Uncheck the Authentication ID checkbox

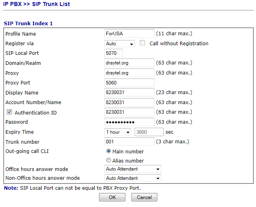[x=10, y=113]
